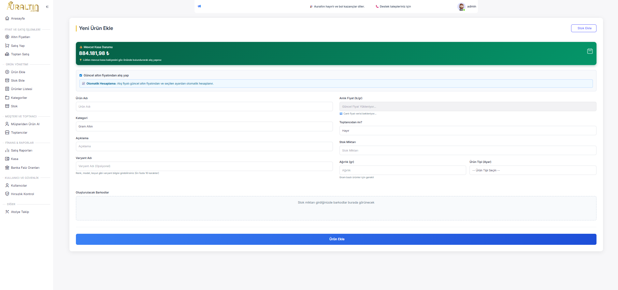
Task: Click the calendar icon in the green banner
Action: click(590, 51)
